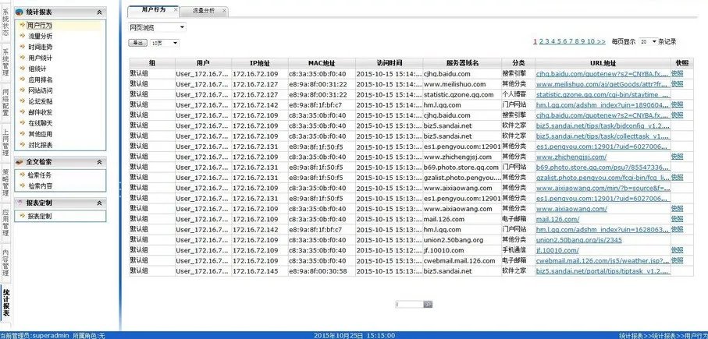Open the 其他应用 report item
Viewport: 708px width, 339px height.
(40, 134)
